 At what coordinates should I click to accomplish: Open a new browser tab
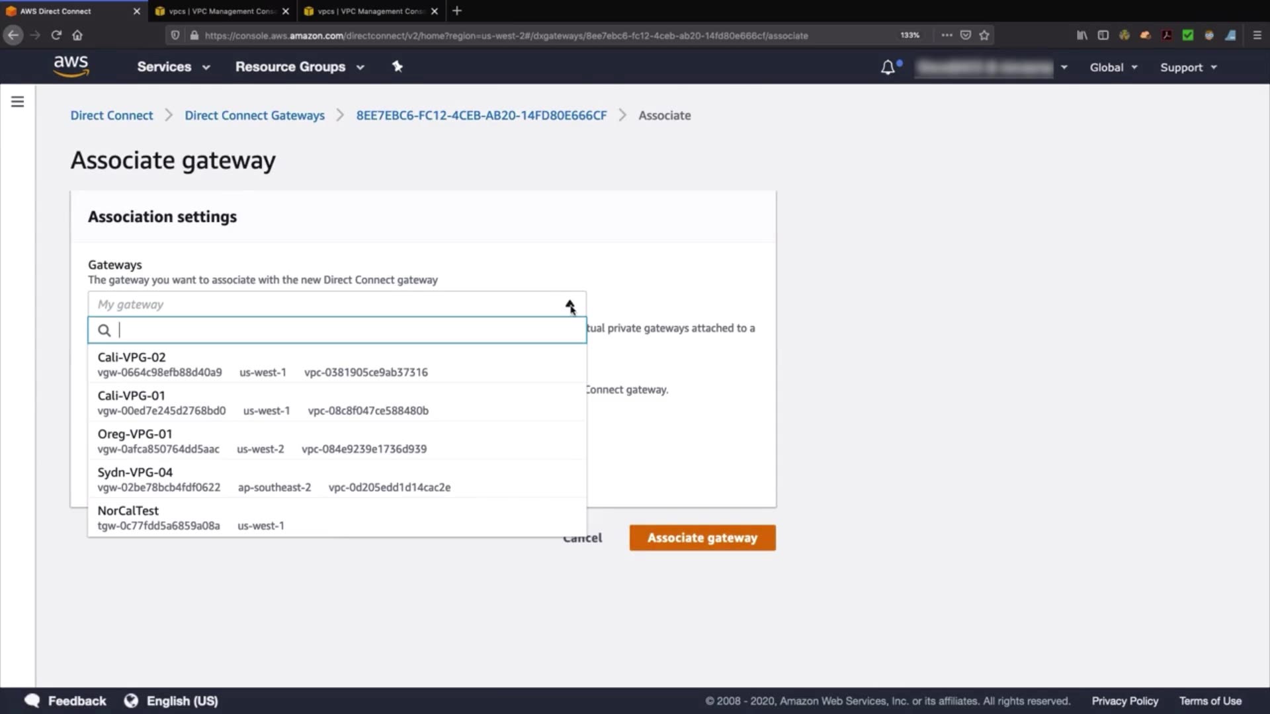point(456,11)
